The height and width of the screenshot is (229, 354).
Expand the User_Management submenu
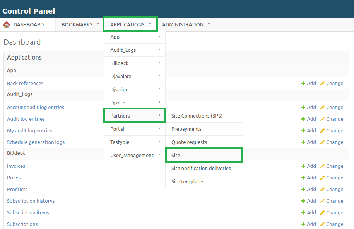tap(135, 156)
